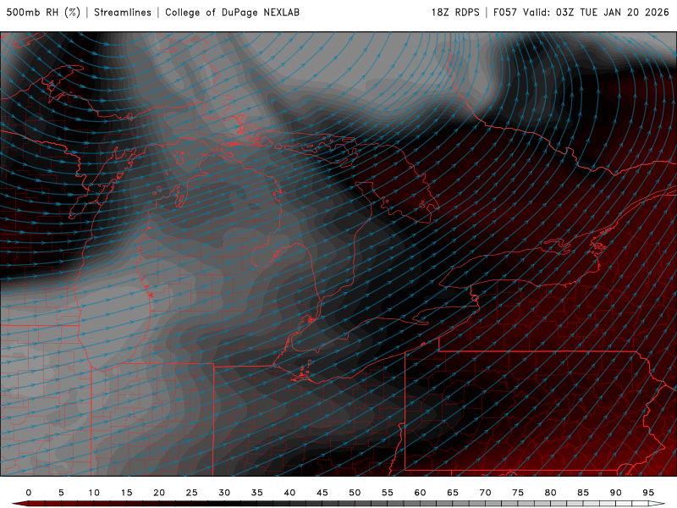Click the '85' value on the color scale

pyautogui.click(x=583, y=493)
